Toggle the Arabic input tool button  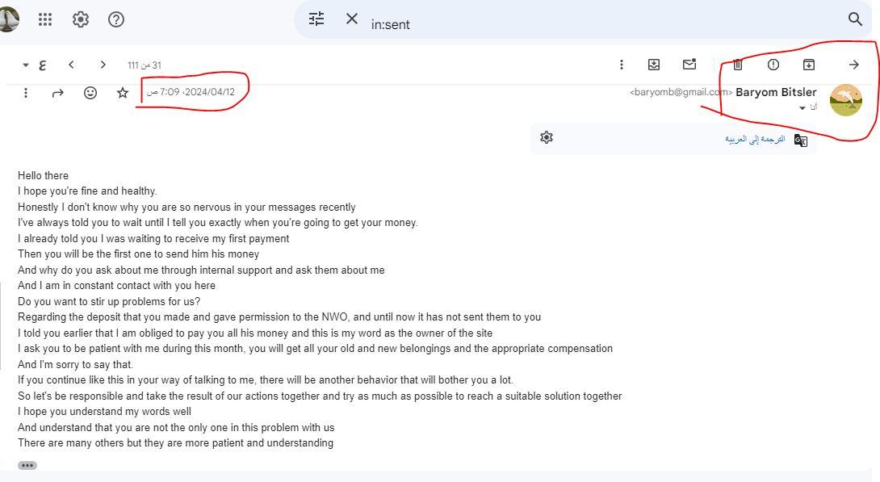pos(42,65)
